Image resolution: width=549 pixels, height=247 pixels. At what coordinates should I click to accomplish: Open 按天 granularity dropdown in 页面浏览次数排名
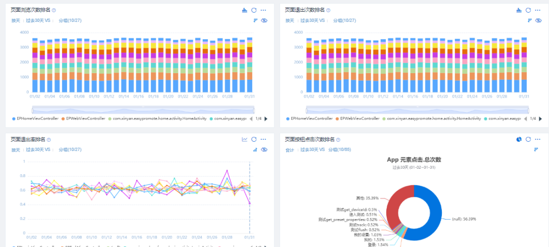pyautogui.click(x=16, y=21)
